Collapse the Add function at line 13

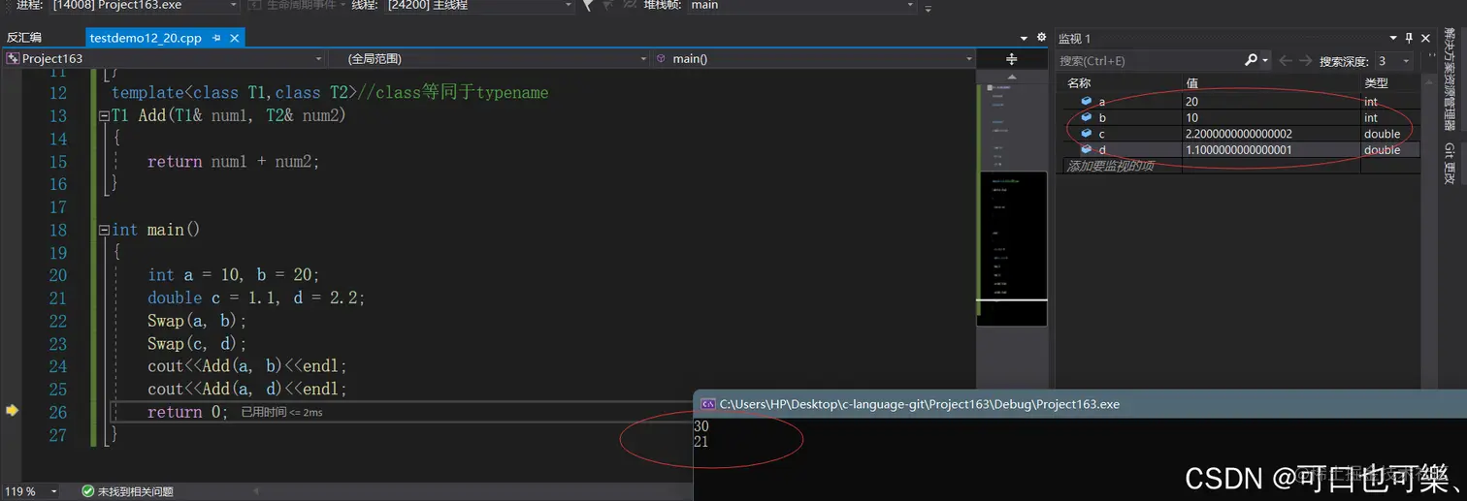point(103,116)
